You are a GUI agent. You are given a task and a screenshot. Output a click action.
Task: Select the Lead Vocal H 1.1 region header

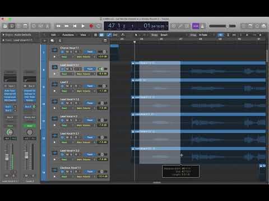coord(198,63)
